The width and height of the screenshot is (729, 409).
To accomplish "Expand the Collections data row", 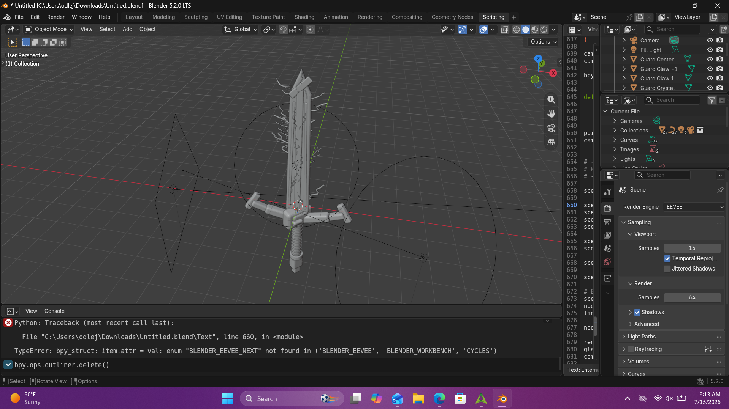I will coord(615,131).
